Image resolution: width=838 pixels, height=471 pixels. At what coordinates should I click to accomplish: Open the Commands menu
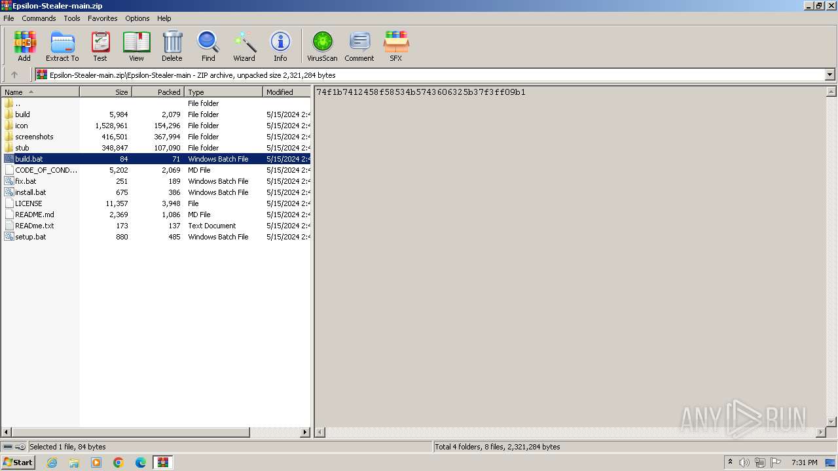click(x=39, y=18)
